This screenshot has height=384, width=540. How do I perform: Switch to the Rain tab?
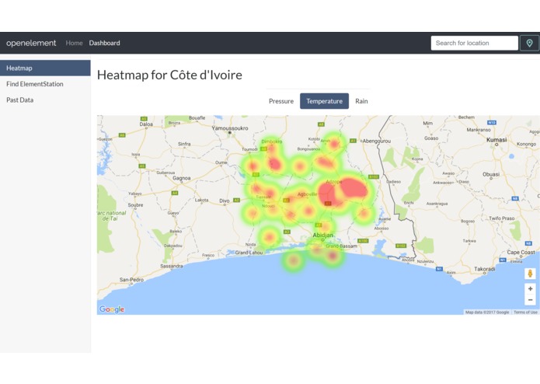pos(361,101)
